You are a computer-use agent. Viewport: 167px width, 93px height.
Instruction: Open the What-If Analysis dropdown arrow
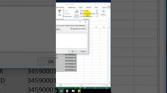coord(99,13)
